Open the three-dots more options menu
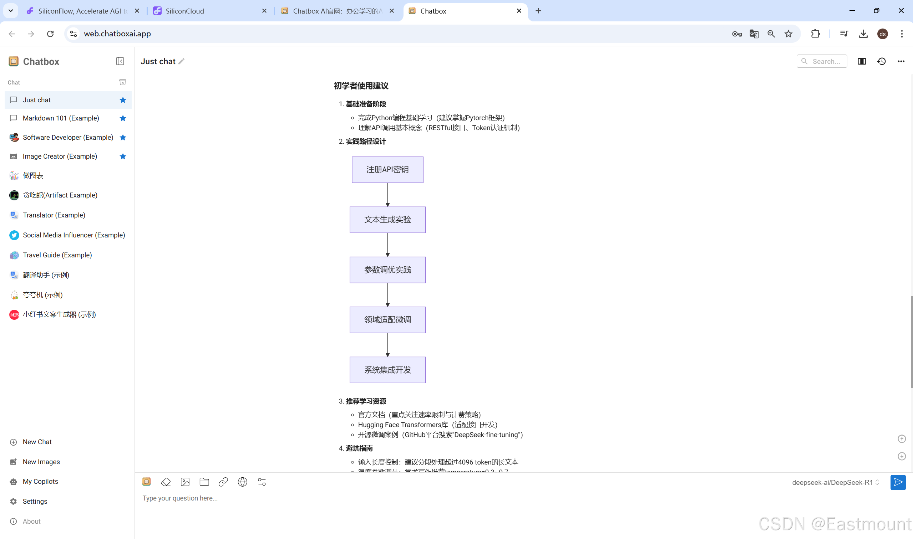The height and width of the screenshot is (539, 913). tap(901, 61)
